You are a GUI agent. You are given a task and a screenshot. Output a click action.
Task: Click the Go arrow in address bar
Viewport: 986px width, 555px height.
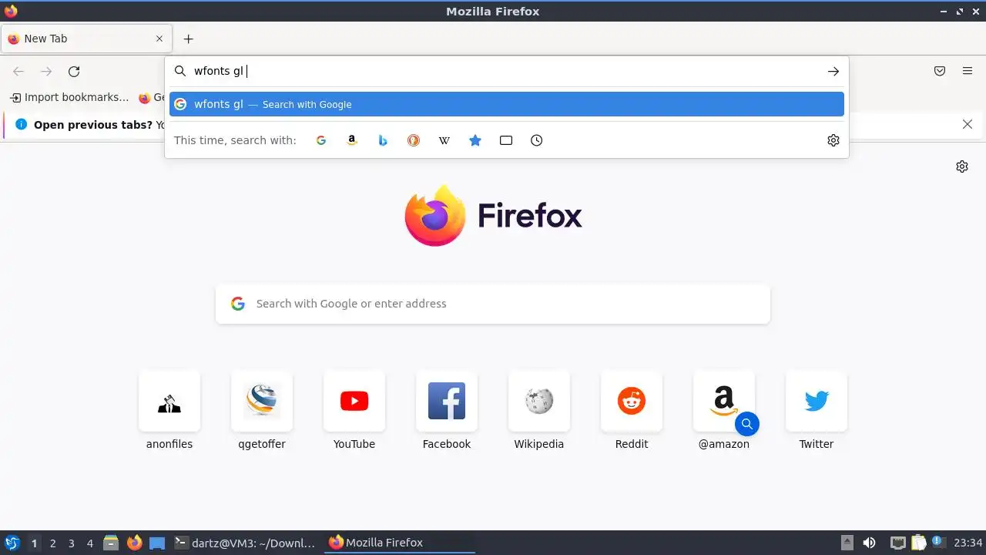(833, 71)
